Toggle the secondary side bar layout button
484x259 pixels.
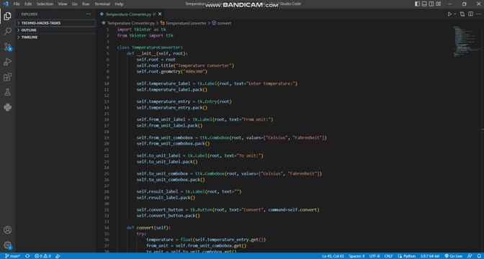(x=431, y=4)
